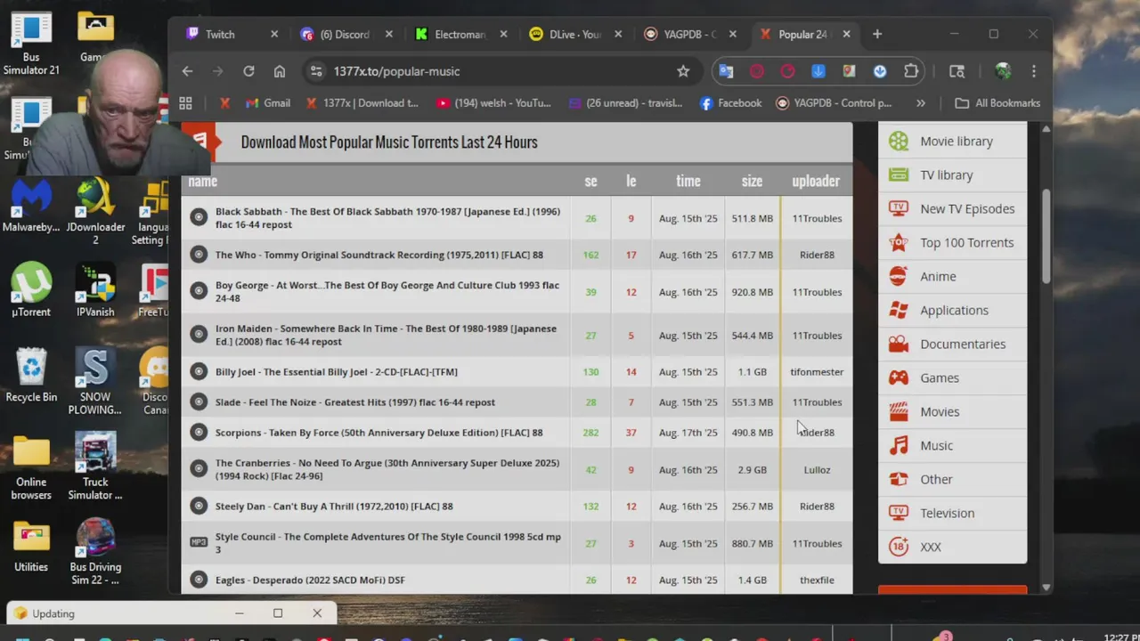Open the Chrome profile avatar
Viewport: 1140px width, 641px height.
click(1003, 71)
